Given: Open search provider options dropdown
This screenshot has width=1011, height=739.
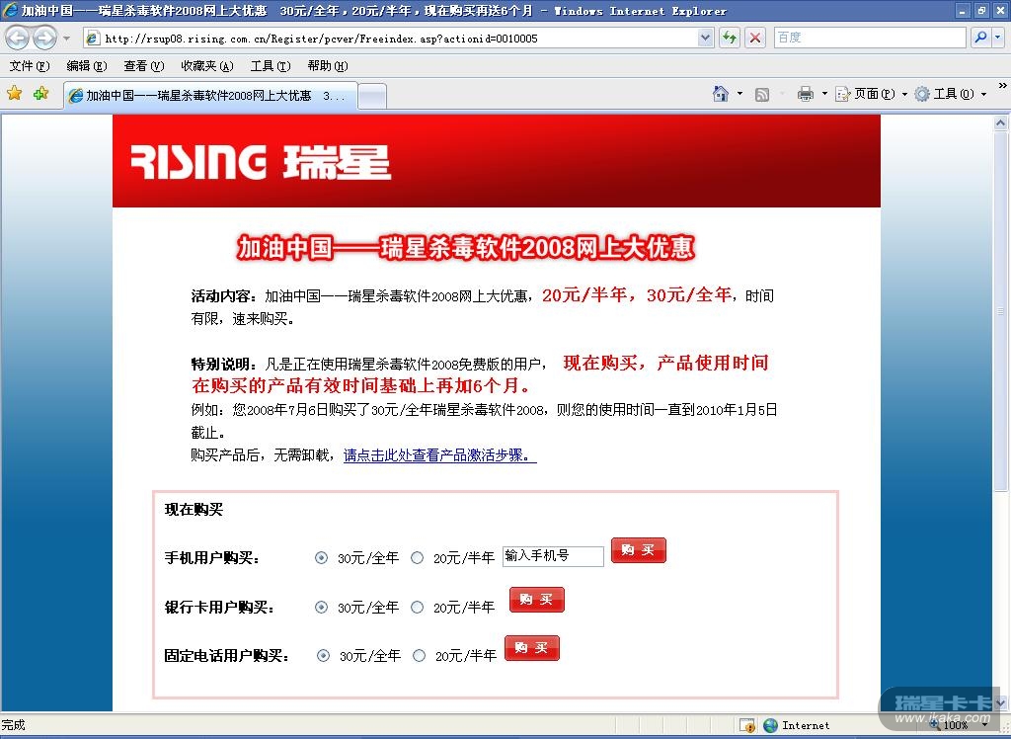Looking at the screenshot, I should [997, 38].
